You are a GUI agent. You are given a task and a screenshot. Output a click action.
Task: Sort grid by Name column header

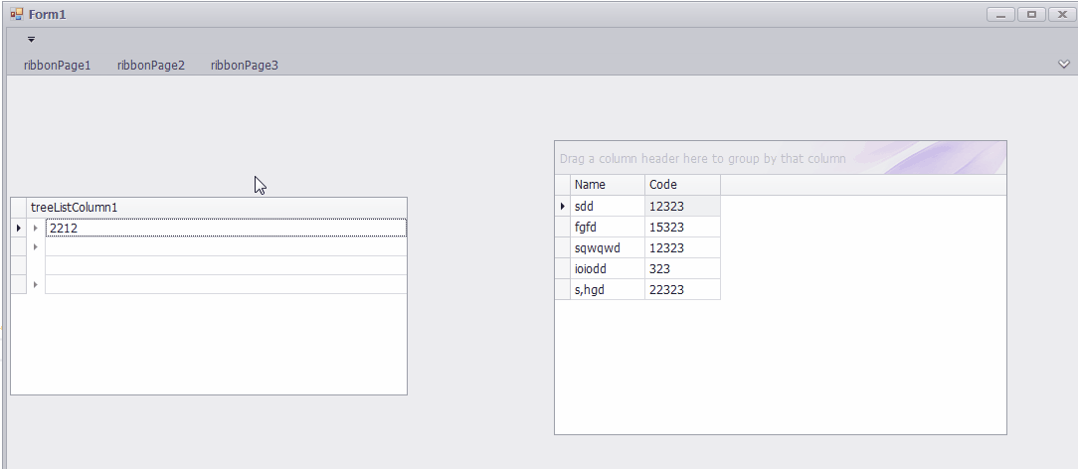coord(608,185)
